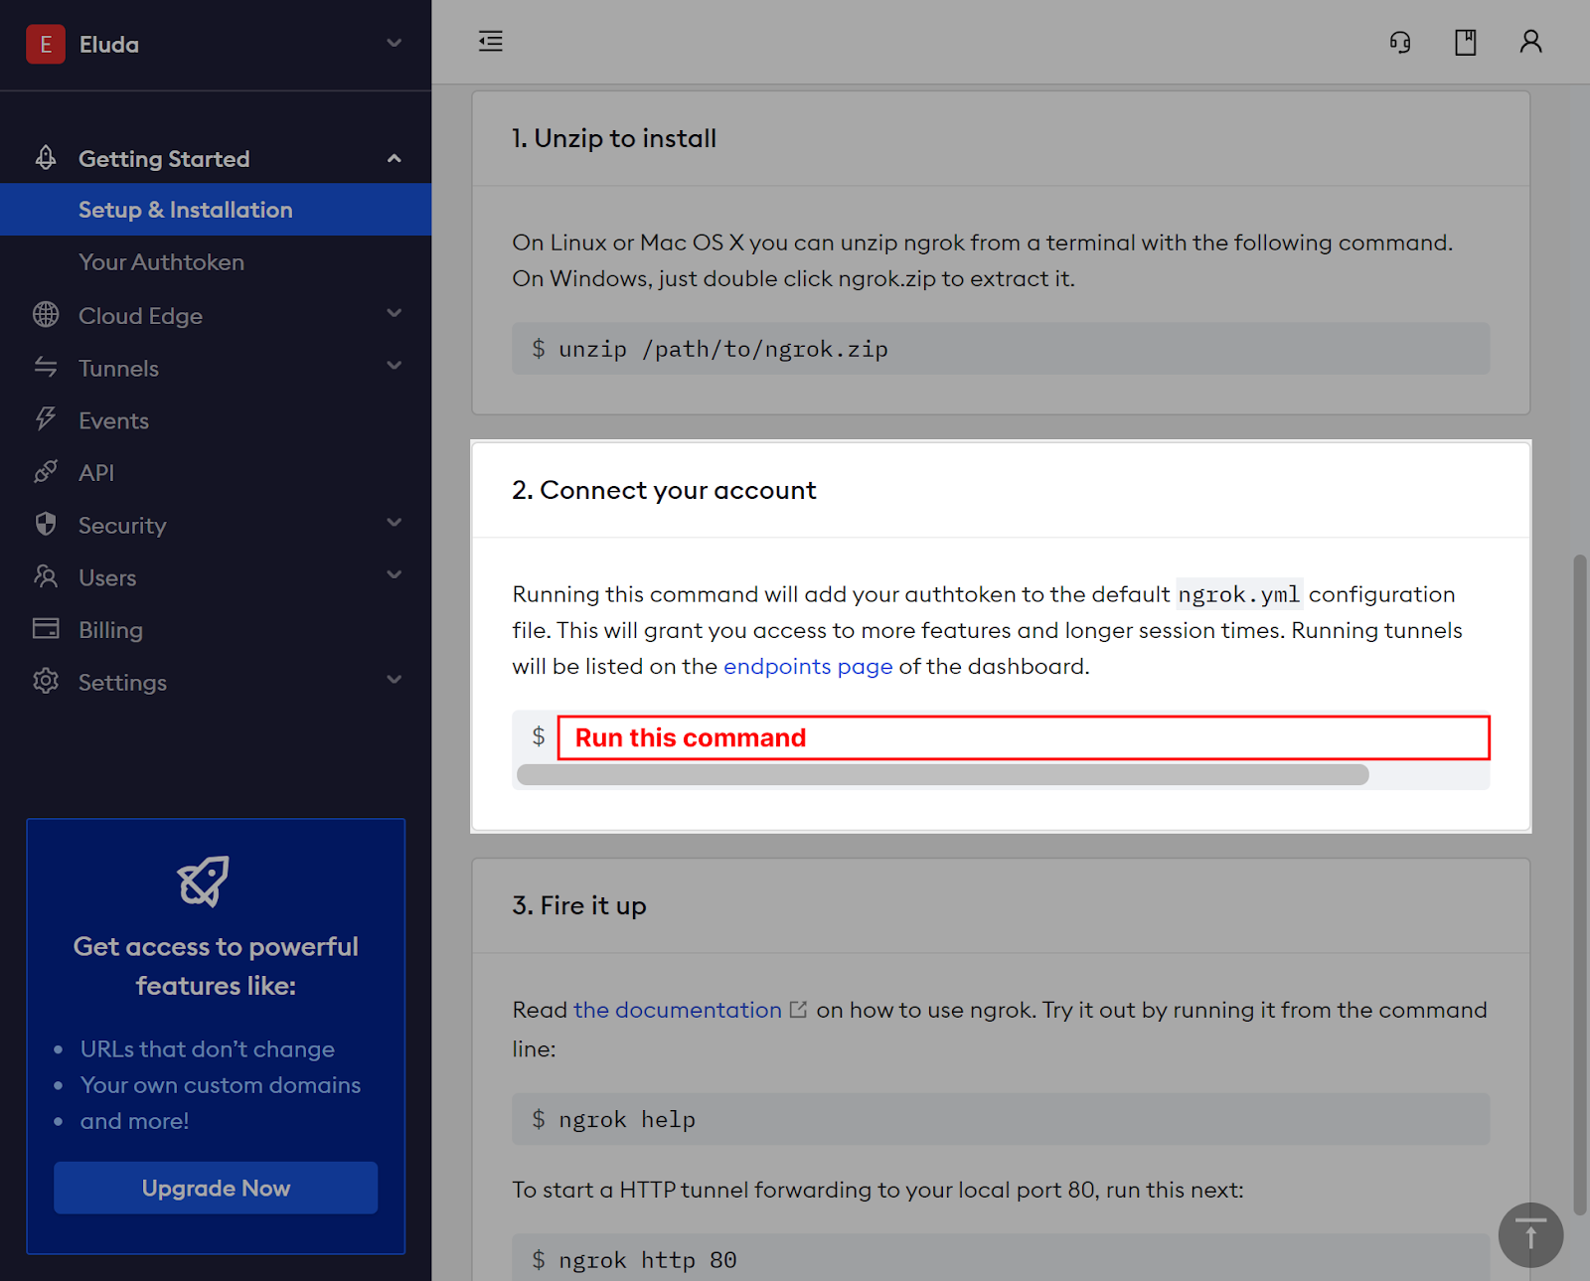Open the API section
Screen dimensions: 1590x1281
[96, 473]
